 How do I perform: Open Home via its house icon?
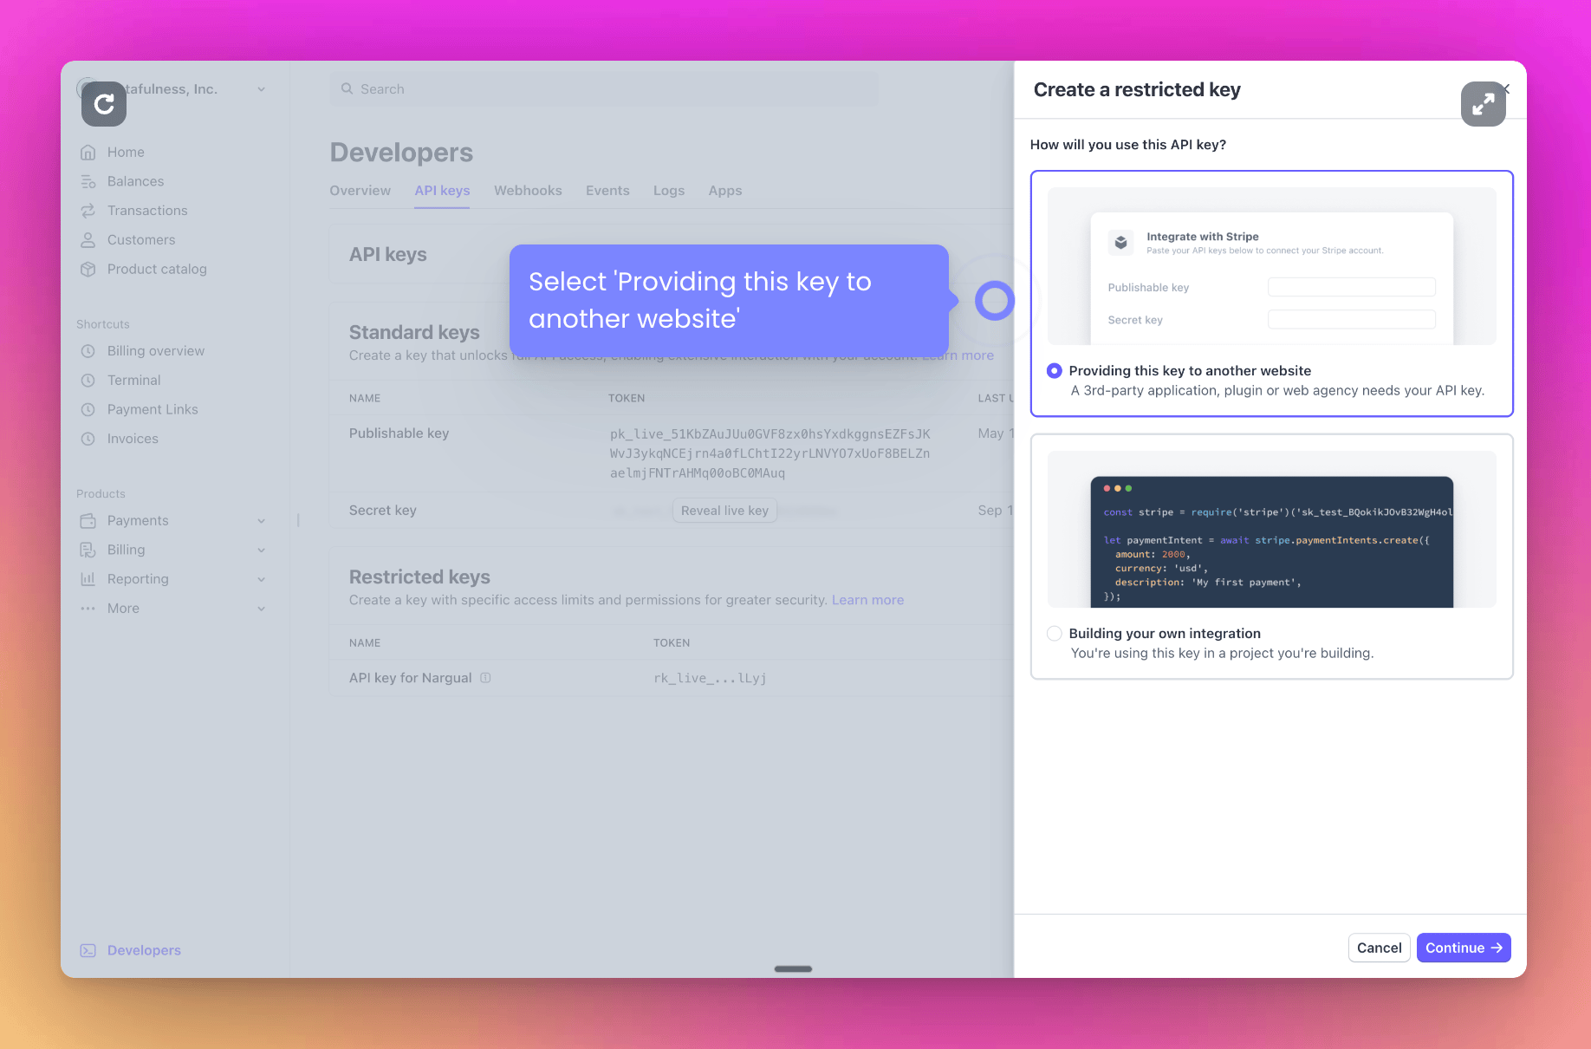tap(88, 153)
